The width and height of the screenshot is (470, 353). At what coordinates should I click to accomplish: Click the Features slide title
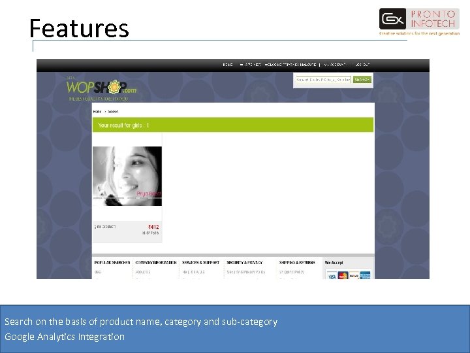79,28
